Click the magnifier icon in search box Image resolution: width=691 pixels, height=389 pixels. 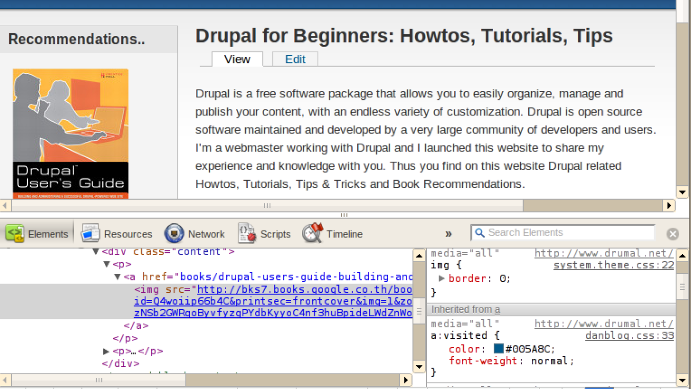[480, 233]
